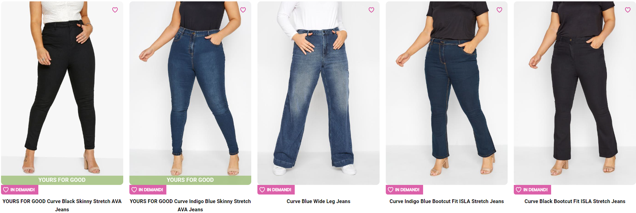View black skinny jeans product image

(62, 89)
